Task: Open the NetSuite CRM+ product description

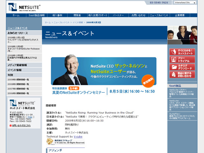Action: (182, 93)
